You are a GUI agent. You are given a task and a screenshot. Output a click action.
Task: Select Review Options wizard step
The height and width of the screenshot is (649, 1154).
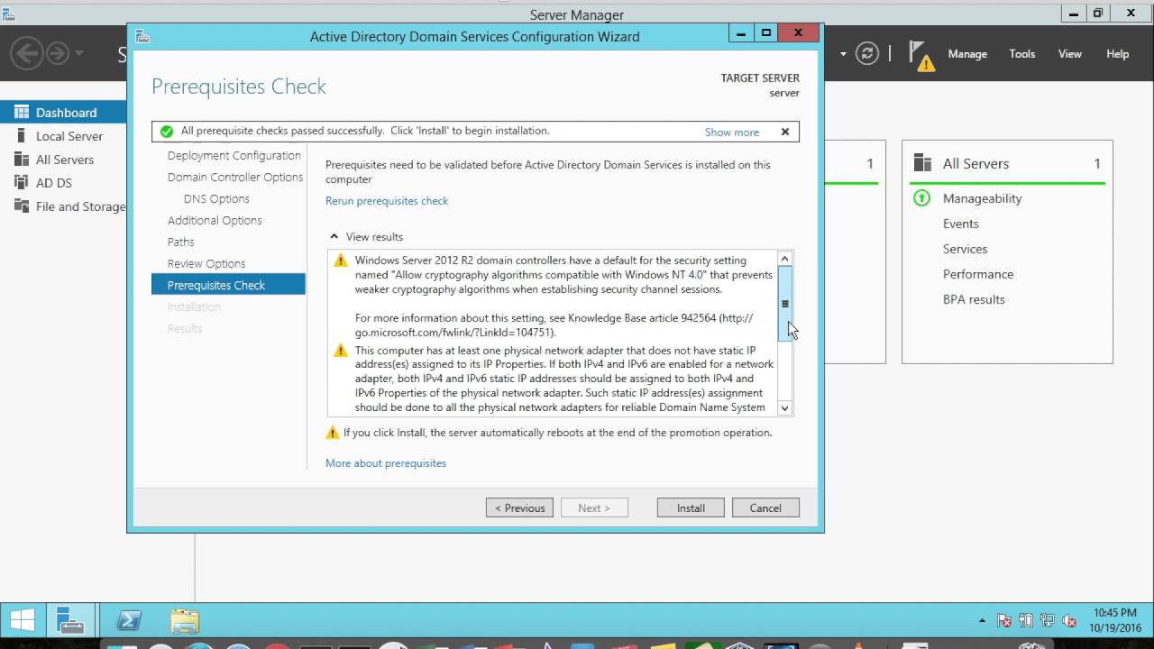pyautogui.click(x=206, y=264)
